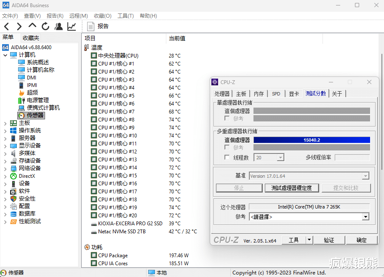The image size is (384, 277).
Task: Open the reference <請選擇> processor dropdown
Action: (x=365, y=217)
